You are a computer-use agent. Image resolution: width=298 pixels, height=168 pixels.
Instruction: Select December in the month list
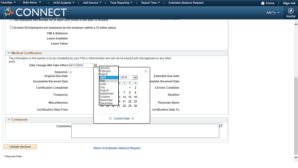(x=108, y=103)
